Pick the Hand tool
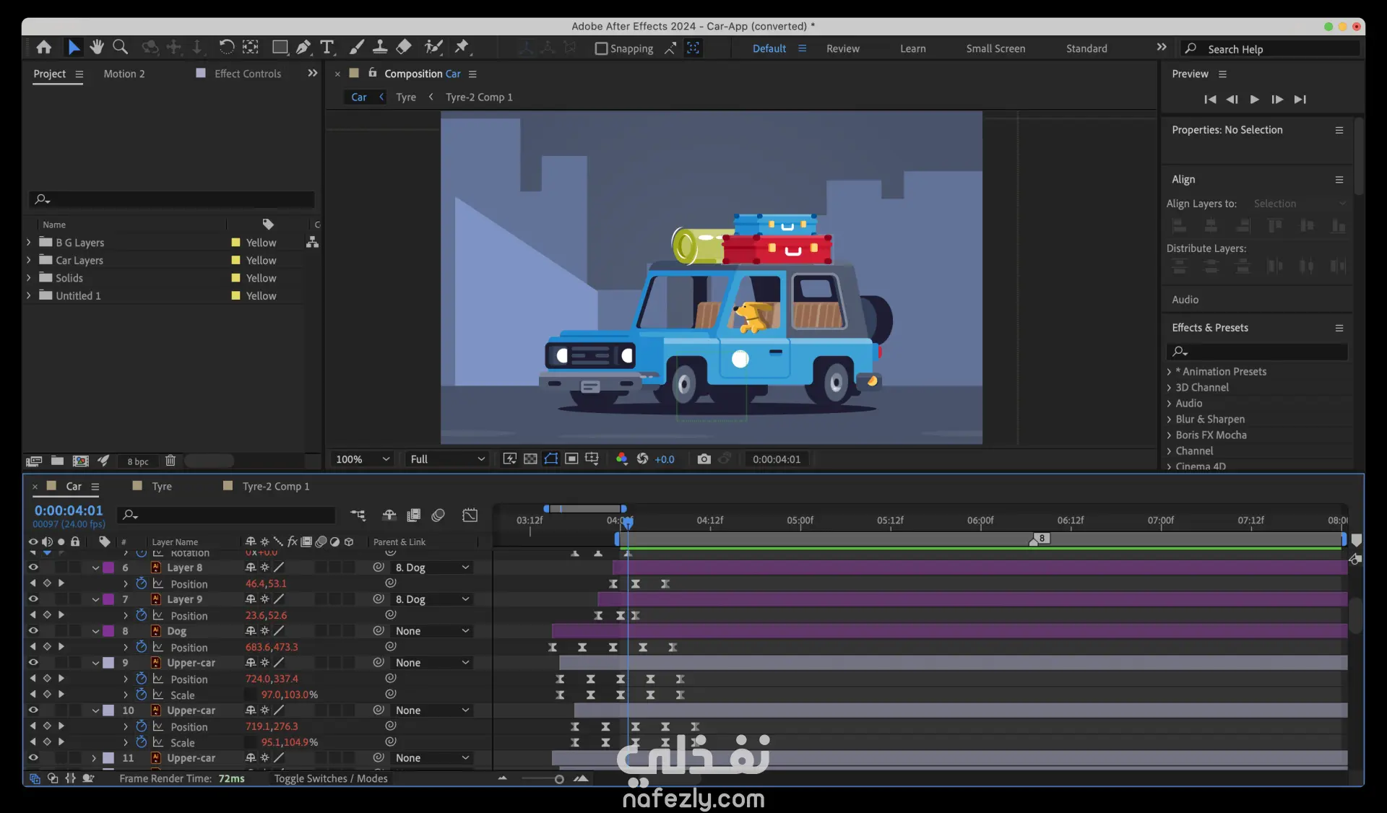This screenshot has width=1387, height=813. coord(97,48)
